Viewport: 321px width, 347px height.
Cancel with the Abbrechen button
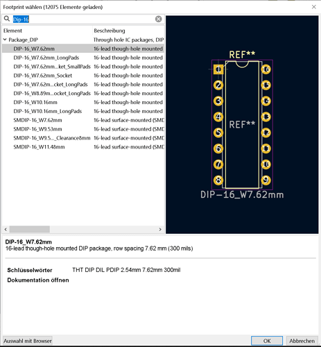[302, 341]
